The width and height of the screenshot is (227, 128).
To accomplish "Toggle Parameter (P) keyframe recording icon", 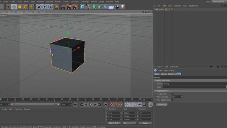I will point(140,105).
